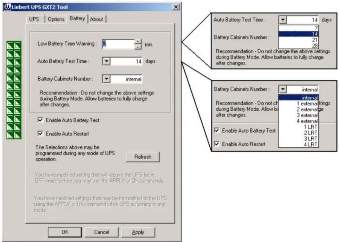Viewport: 339px width, 242px height.
Task: Choose 14 days highlighted in test time list
Action: tap(298, 34)
